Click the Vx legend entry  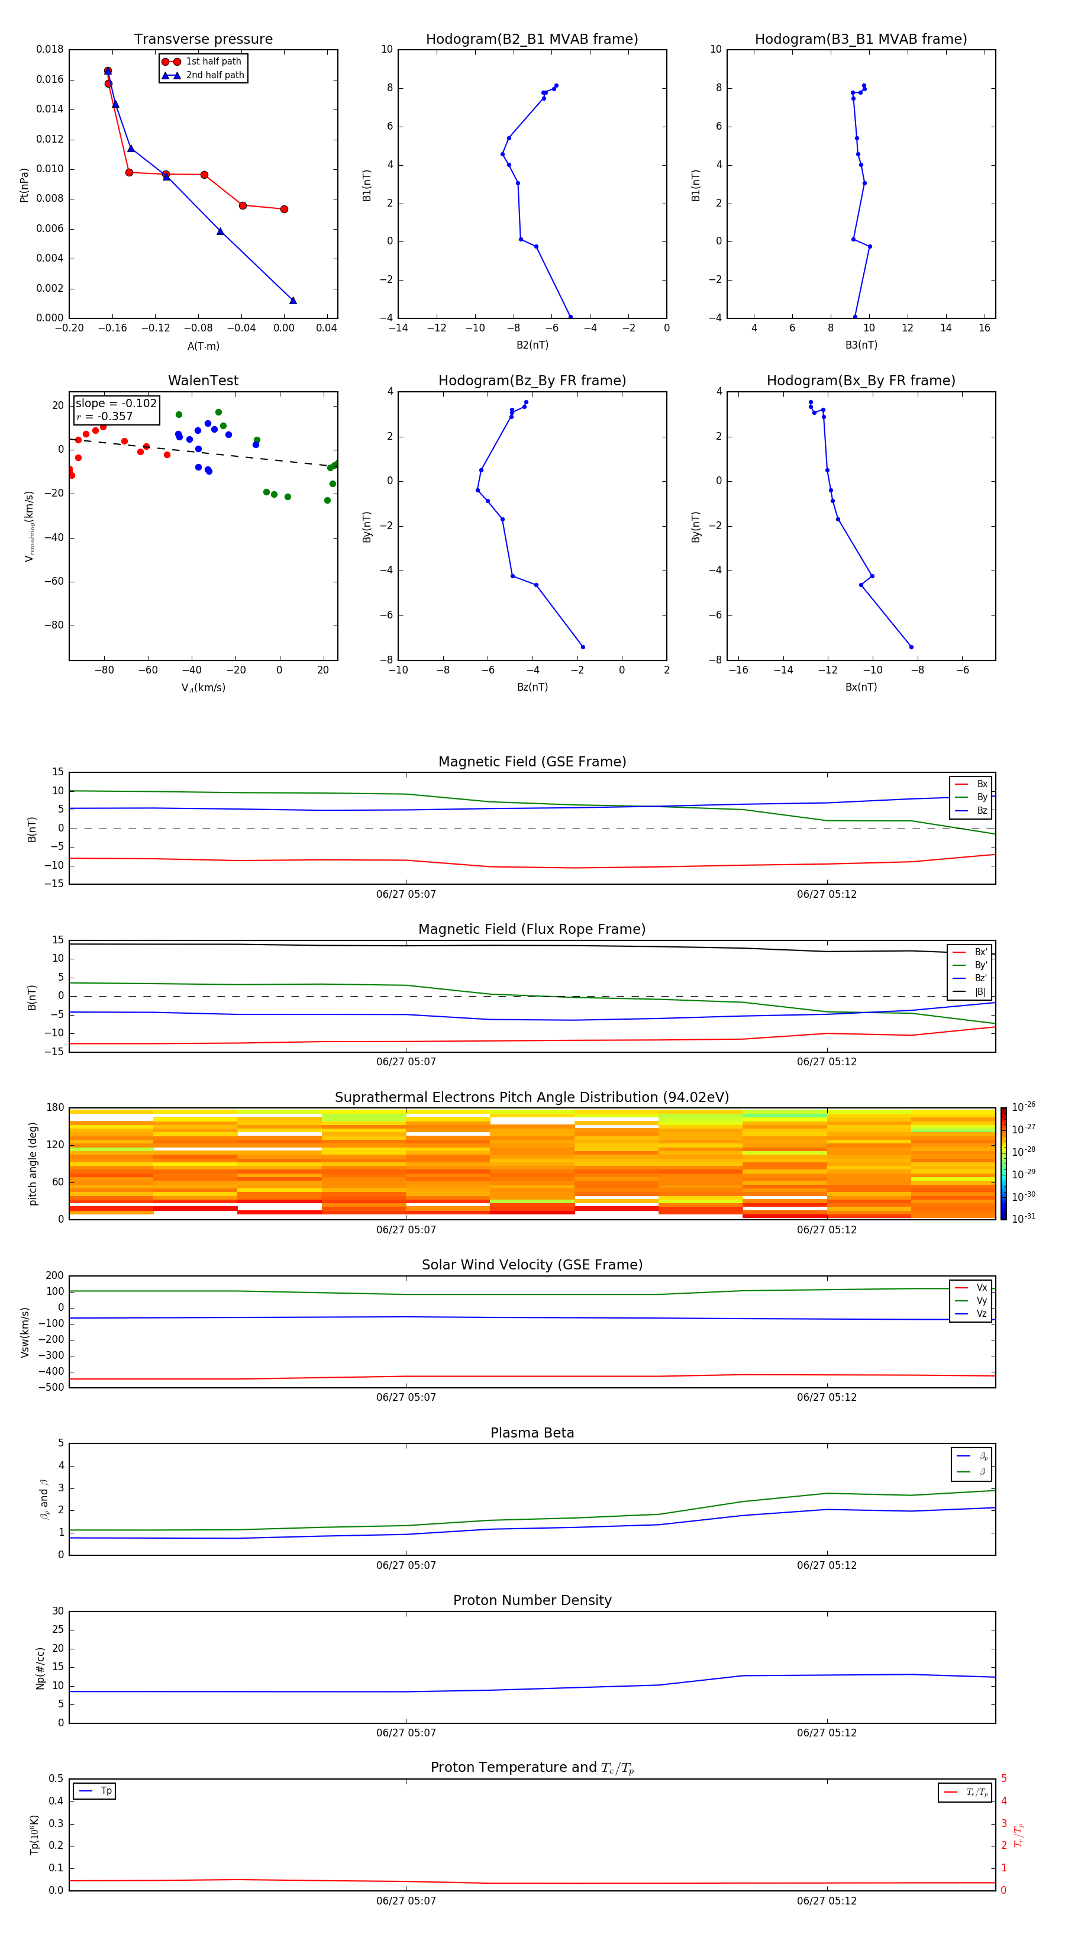click(971, 1287)
